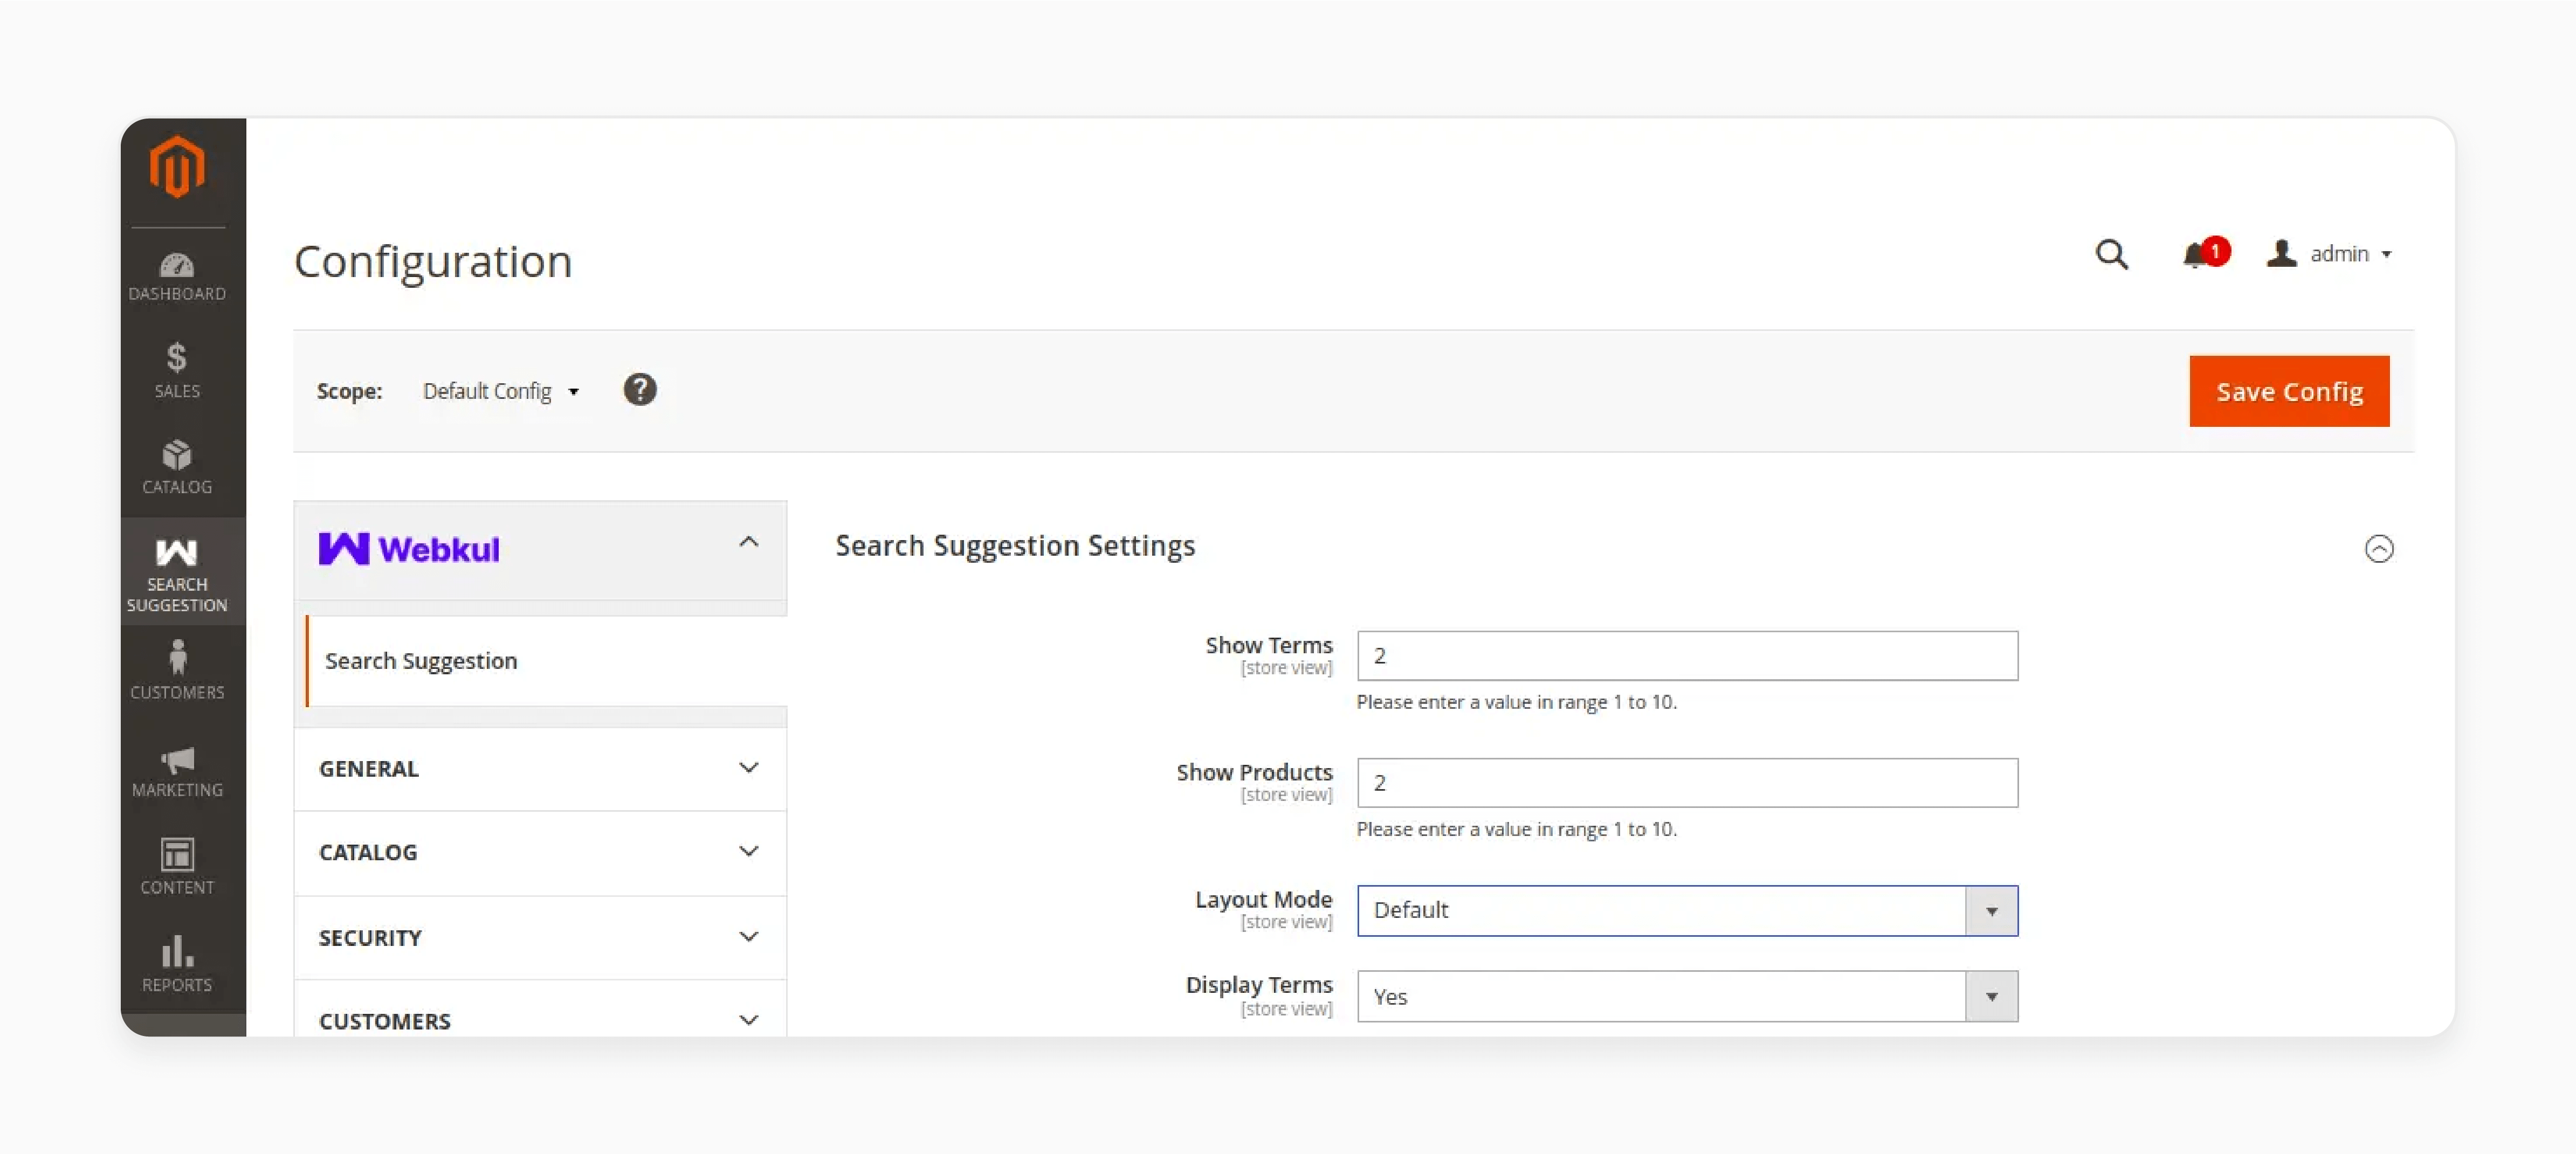Screen dimensions: 2576x1154
Task: Expand the CATALOG config section
Action: [x=540, y=852]
